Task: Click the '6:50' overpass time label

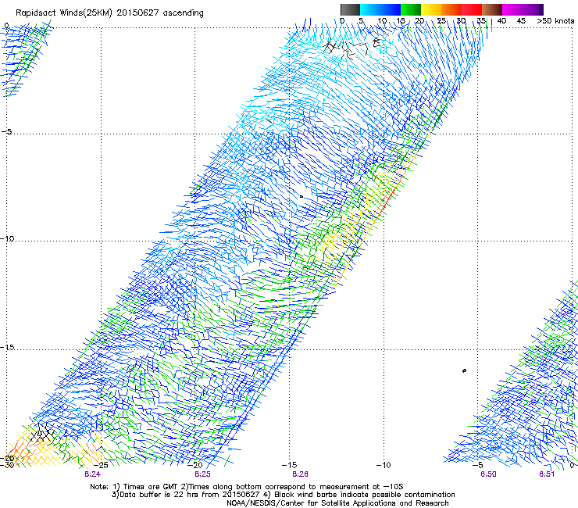Action: tap(488, 474)
